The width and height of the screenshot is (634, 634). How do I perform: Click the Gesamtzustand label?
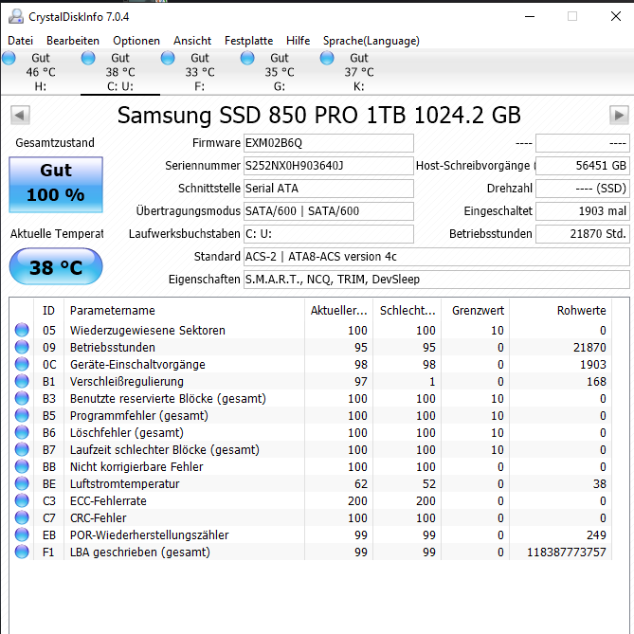(x=55, y=143)
